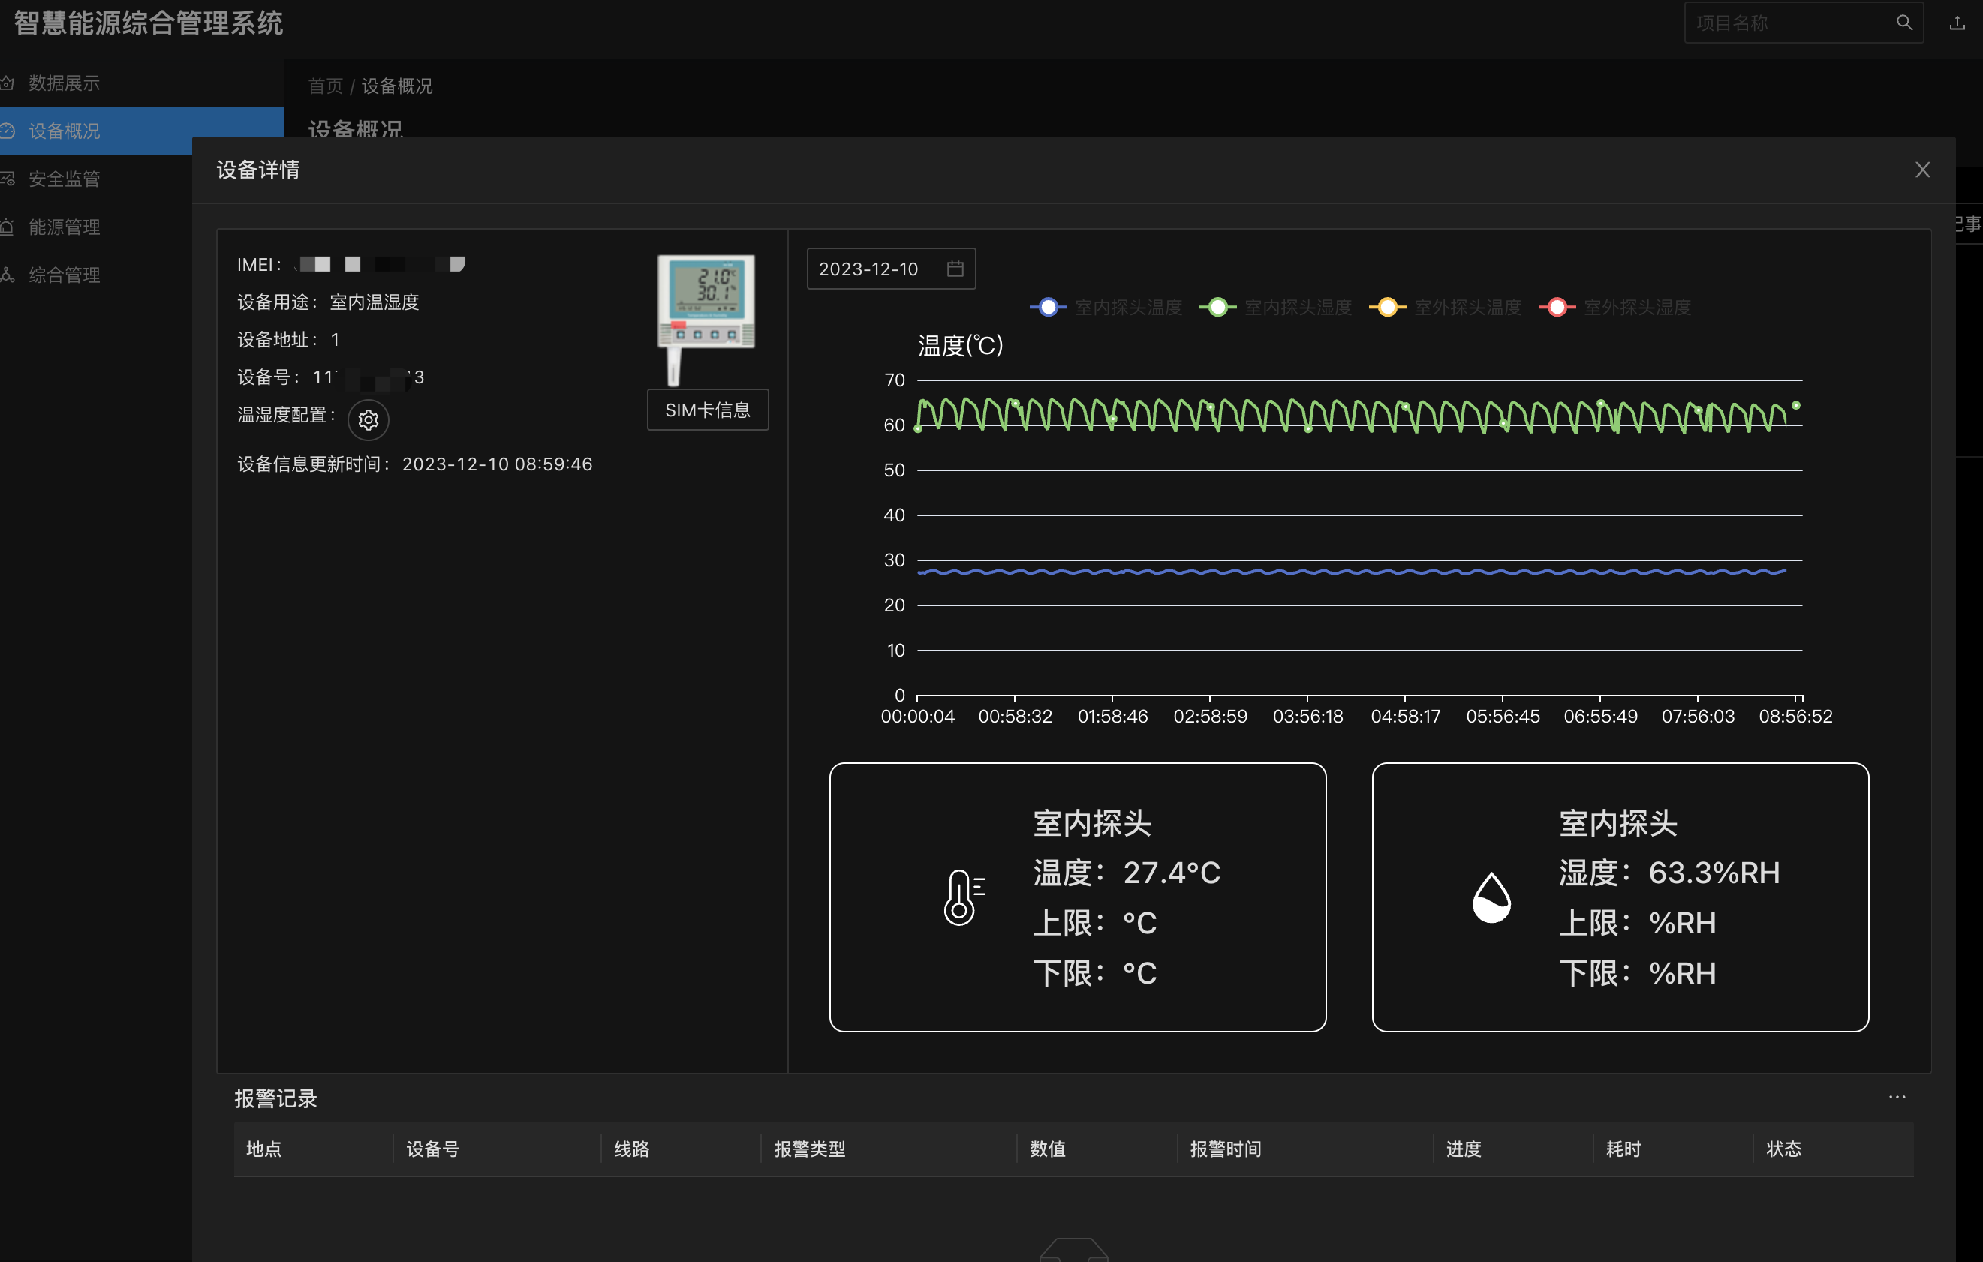Click the 耗时 column header
The width and height of the screenshot is (1983, 1262).
1623,1149
